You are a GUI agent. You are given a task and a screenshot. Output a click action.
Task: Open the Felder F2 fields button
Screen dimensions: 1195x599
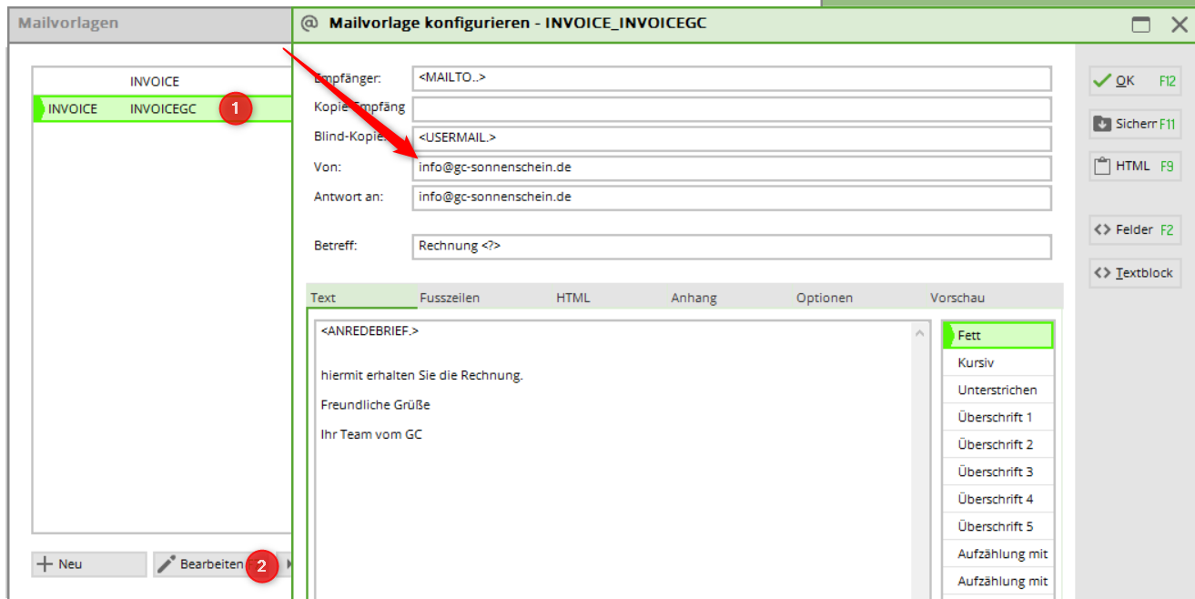pos(1135,229)
